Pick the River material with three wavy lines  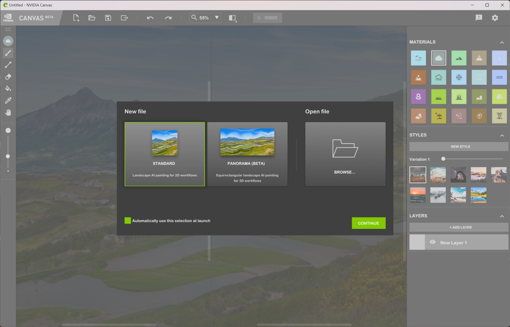(x=479, y=78)
